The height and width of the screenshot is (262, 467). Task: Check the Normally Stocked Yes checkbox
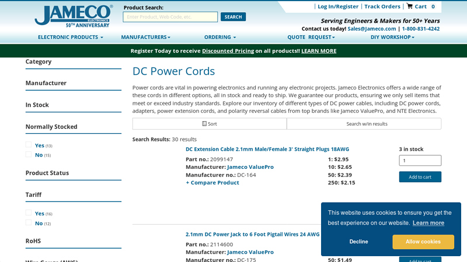coord(29,144)
